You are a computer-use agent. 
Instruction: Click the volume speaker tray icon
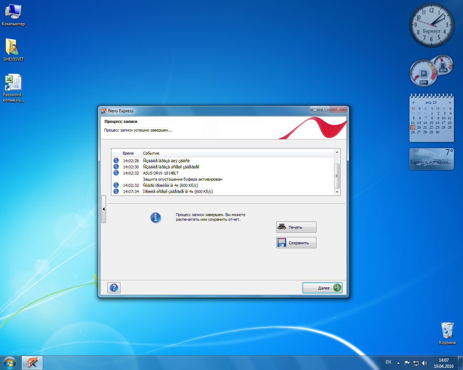click(x=424, y=363)
